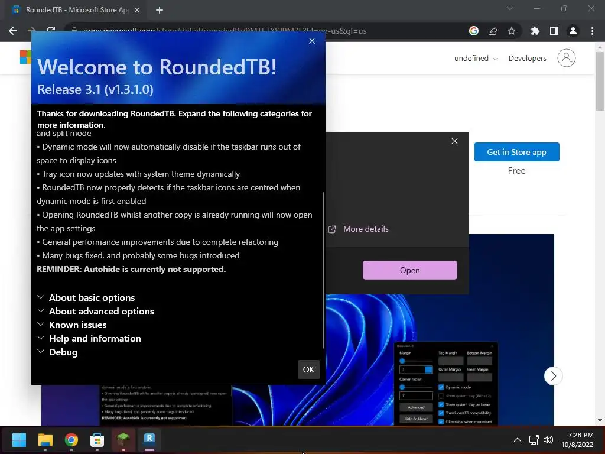Viewport: 605px width, 454px height.
Task: Click 'Release 3.1 (v1.3.1.0)' subtitle
Action: (x=95, y=90)
